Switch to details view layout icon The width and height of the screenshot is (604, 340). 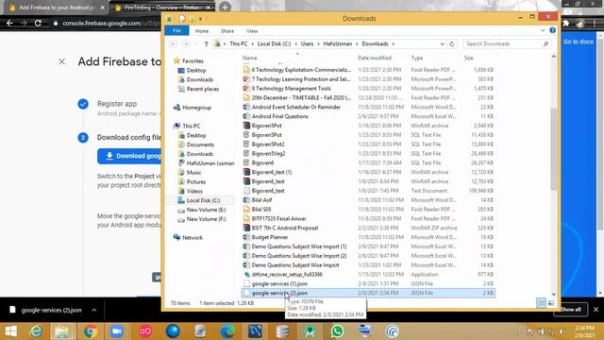(x=541, y=303)
